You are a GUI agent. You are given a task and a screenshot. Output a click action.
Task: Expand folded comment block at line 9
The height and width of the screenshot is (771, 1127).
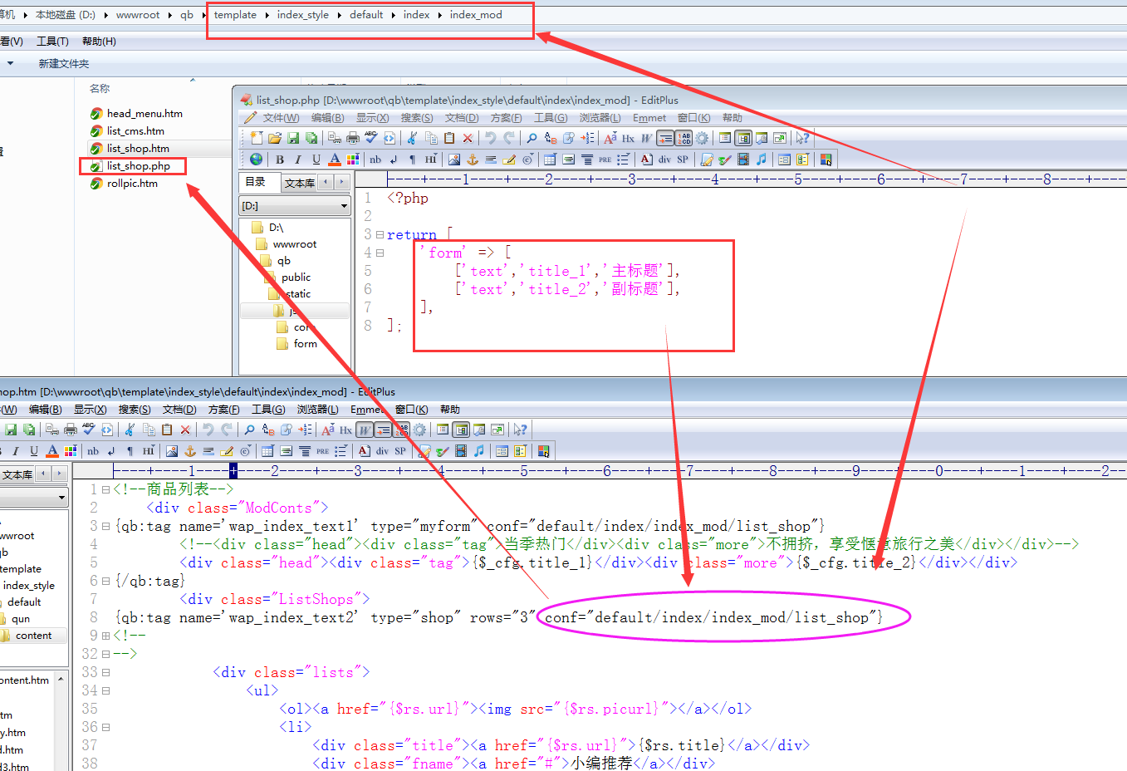tap(105, 636)
